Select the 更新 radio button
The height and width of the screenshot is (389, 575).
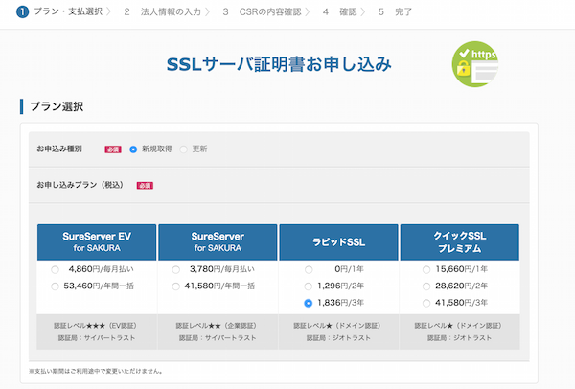pyautogui.click(x=183, y=149)
